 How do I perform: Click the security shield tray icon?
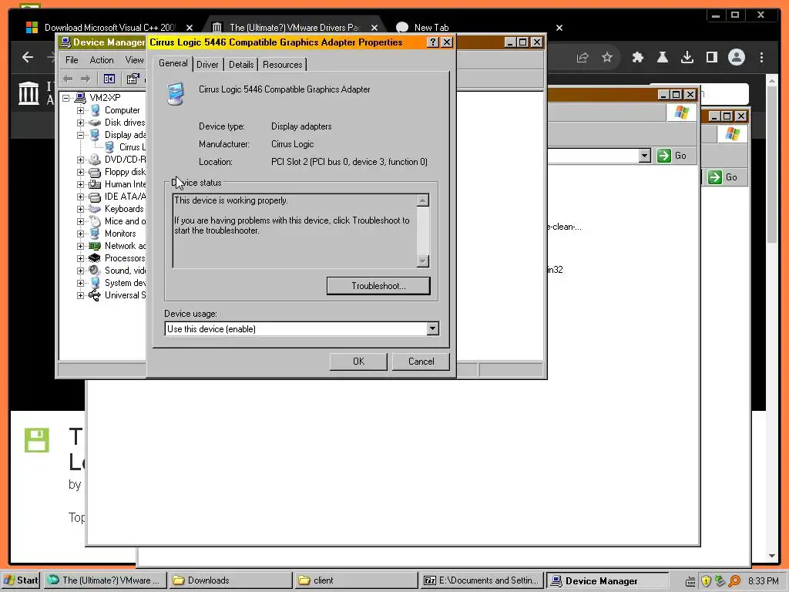pyautogui.click(x=706, y=581)
